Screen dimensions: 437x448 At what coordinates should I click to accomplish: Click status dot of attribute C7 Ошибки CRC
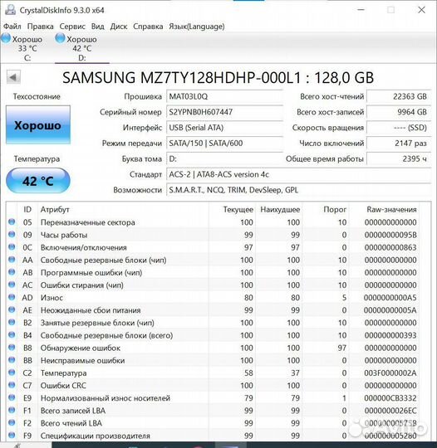12,385
